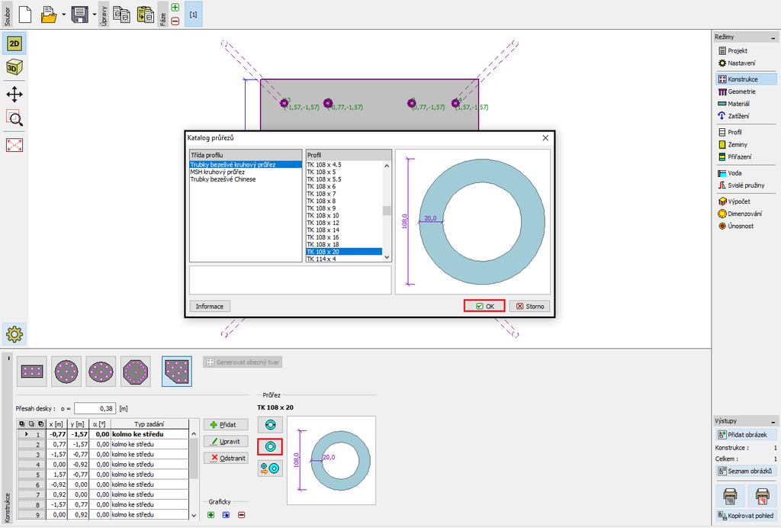Open Seznam obrázků list

pos(746,471)
